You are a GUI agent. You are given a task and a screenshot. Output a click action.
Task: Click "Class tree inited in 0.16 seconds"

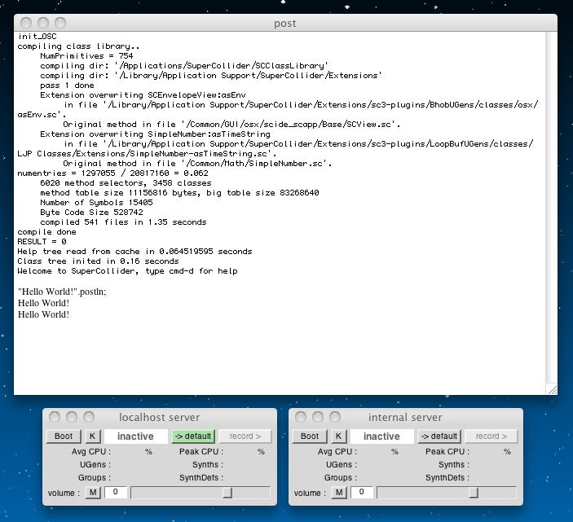98,261
